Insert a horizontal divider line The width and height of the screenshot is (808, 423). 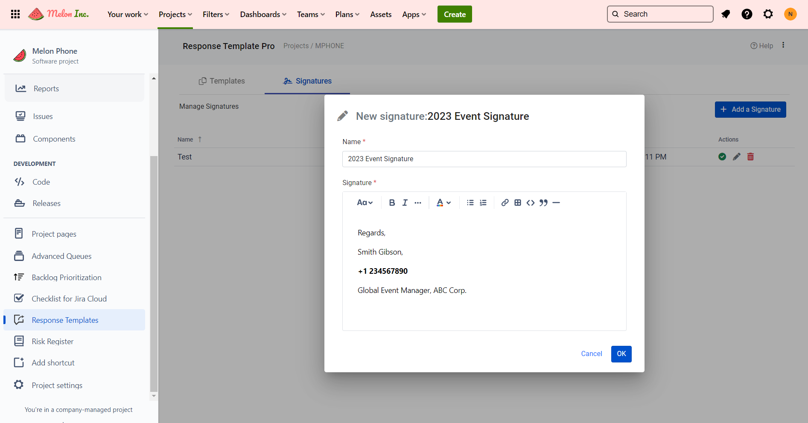556,203
